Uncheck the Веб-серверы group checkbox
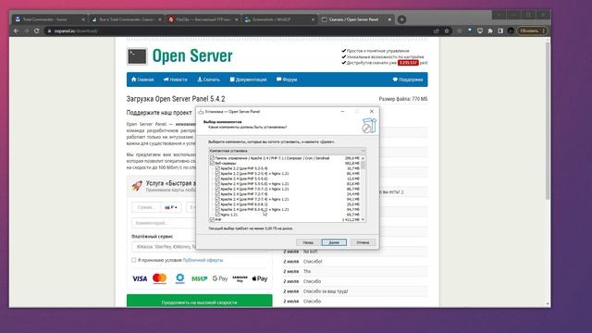Viewport: 592px width, 333px height. [212, 163]
